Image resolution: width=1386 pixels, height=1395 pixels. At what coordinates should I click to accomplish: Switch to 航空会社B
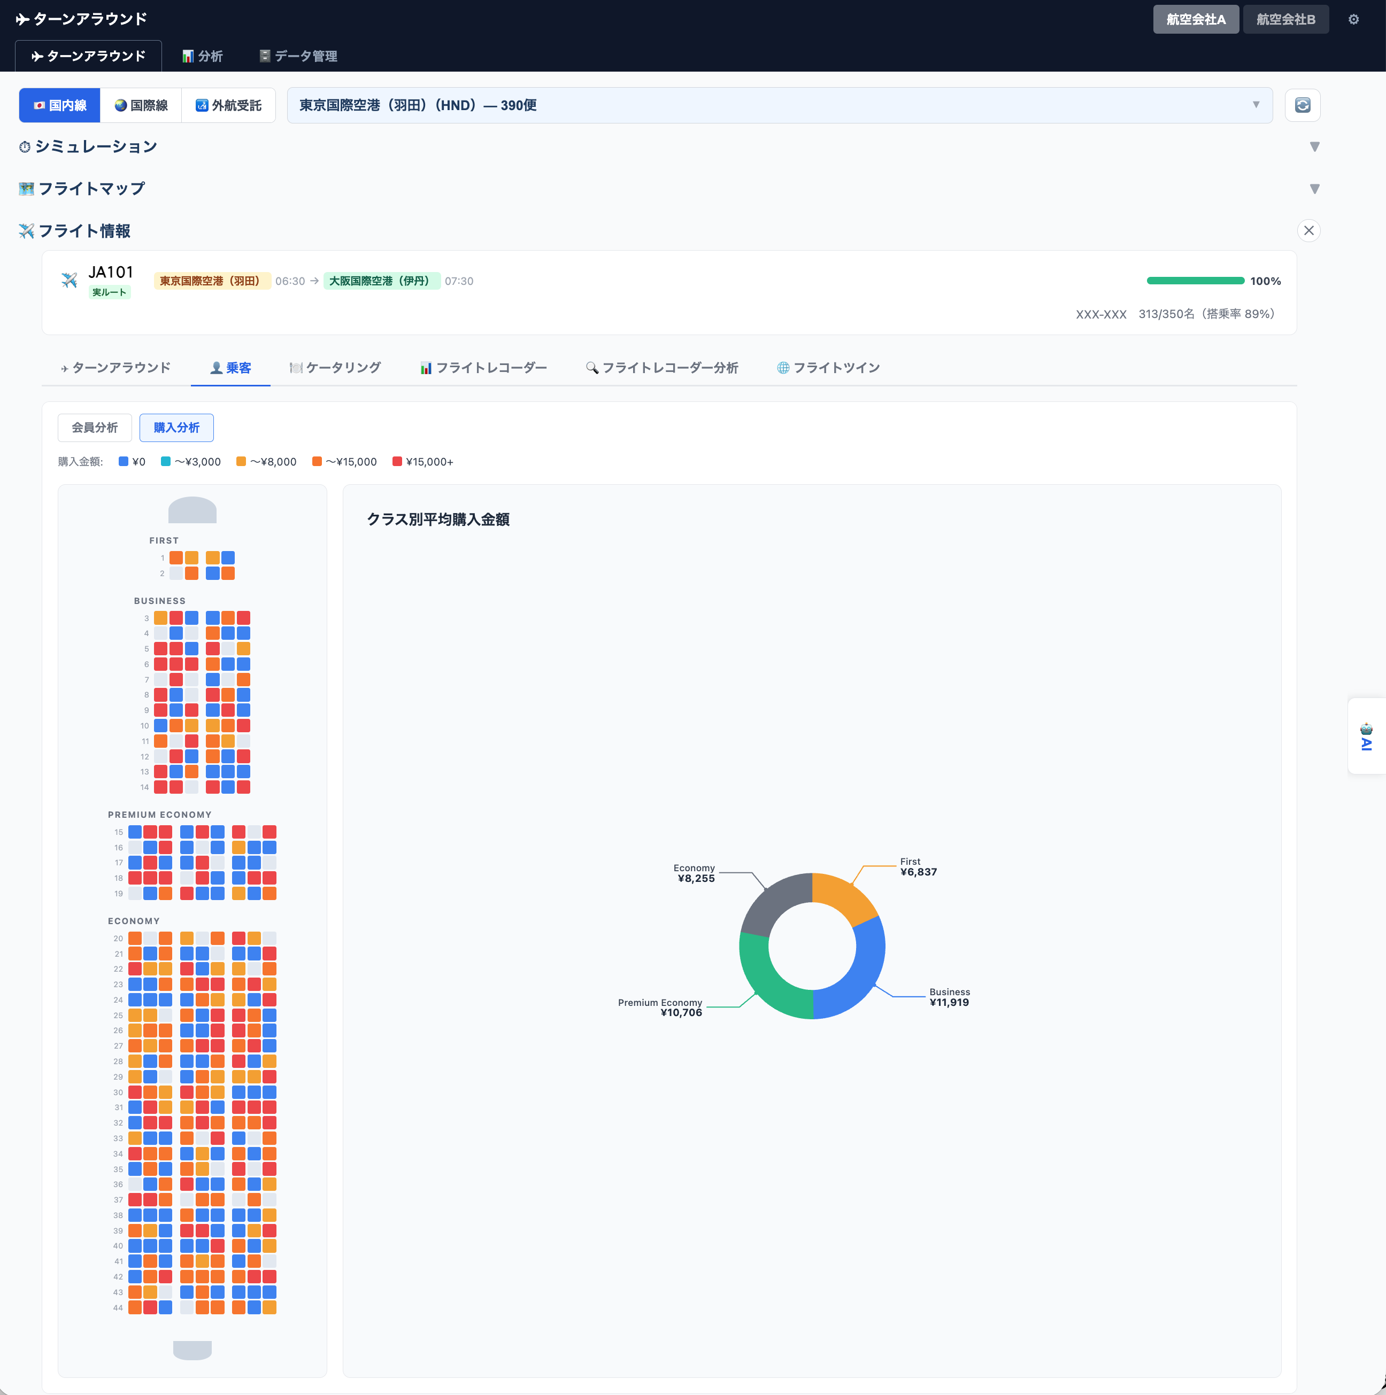pyautogui.click(x=1285, y=19)
